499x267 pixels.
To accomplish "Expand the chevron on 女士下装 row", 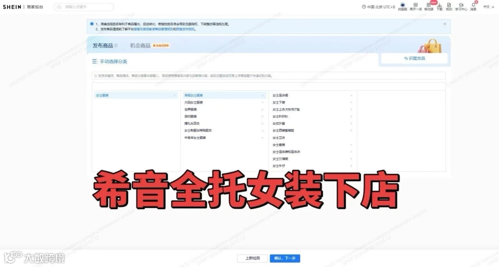I will point(351,103).
